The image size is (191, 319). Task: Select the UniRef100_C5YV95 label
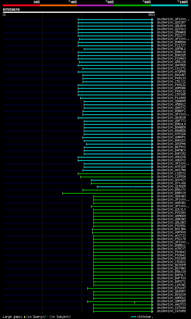(171, 95)
